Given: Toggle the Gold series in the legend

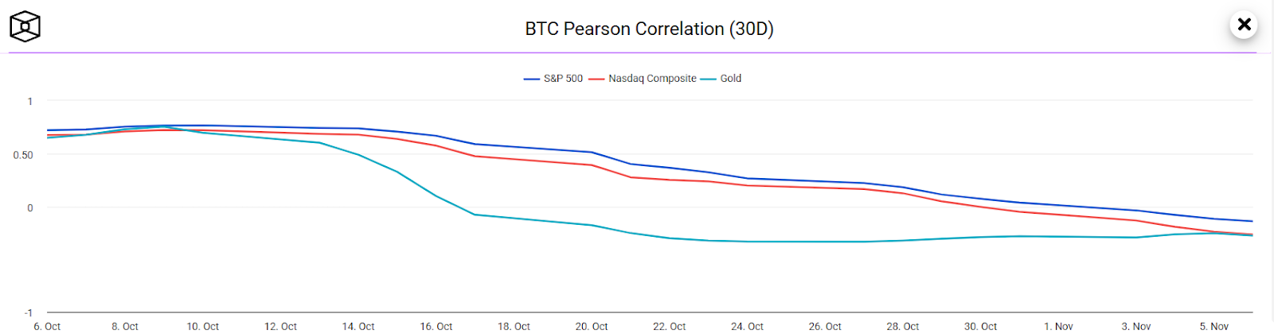Looking at the screenshot, I should coord(731,79).
